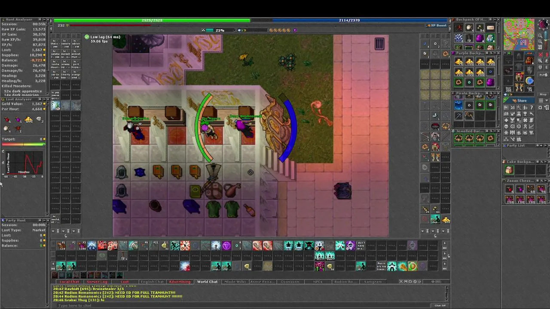Click the boots slot in the inventory

point(519,87)
